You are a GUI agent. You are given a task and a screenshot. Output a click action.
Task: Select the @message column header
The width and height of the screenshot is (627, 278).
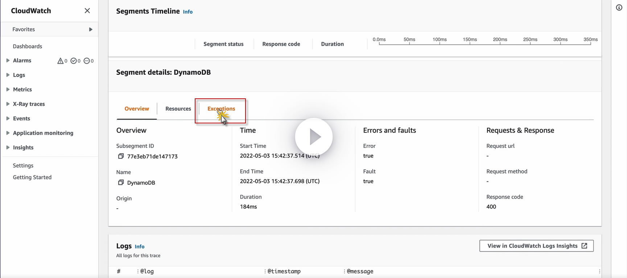(360, 271)
